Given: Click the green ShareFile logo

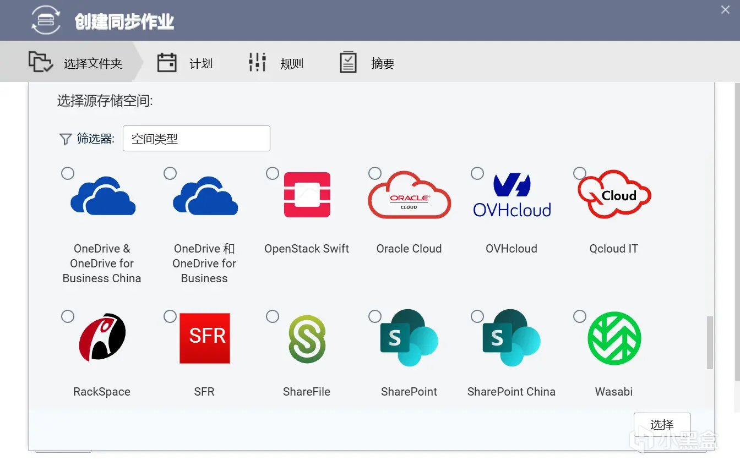Looking at the screenshot, I should click(307, 339).
